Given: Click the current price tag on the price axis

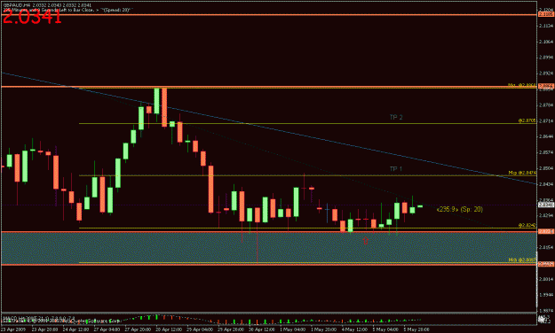Looking at the screenshot, I should click(x=546, y=205).
